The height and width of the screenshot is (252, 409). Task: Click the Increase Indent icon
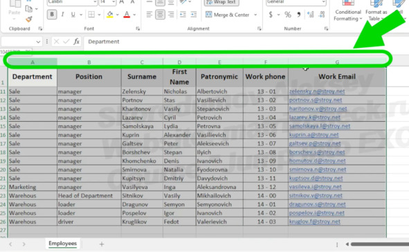coord(194,15)
